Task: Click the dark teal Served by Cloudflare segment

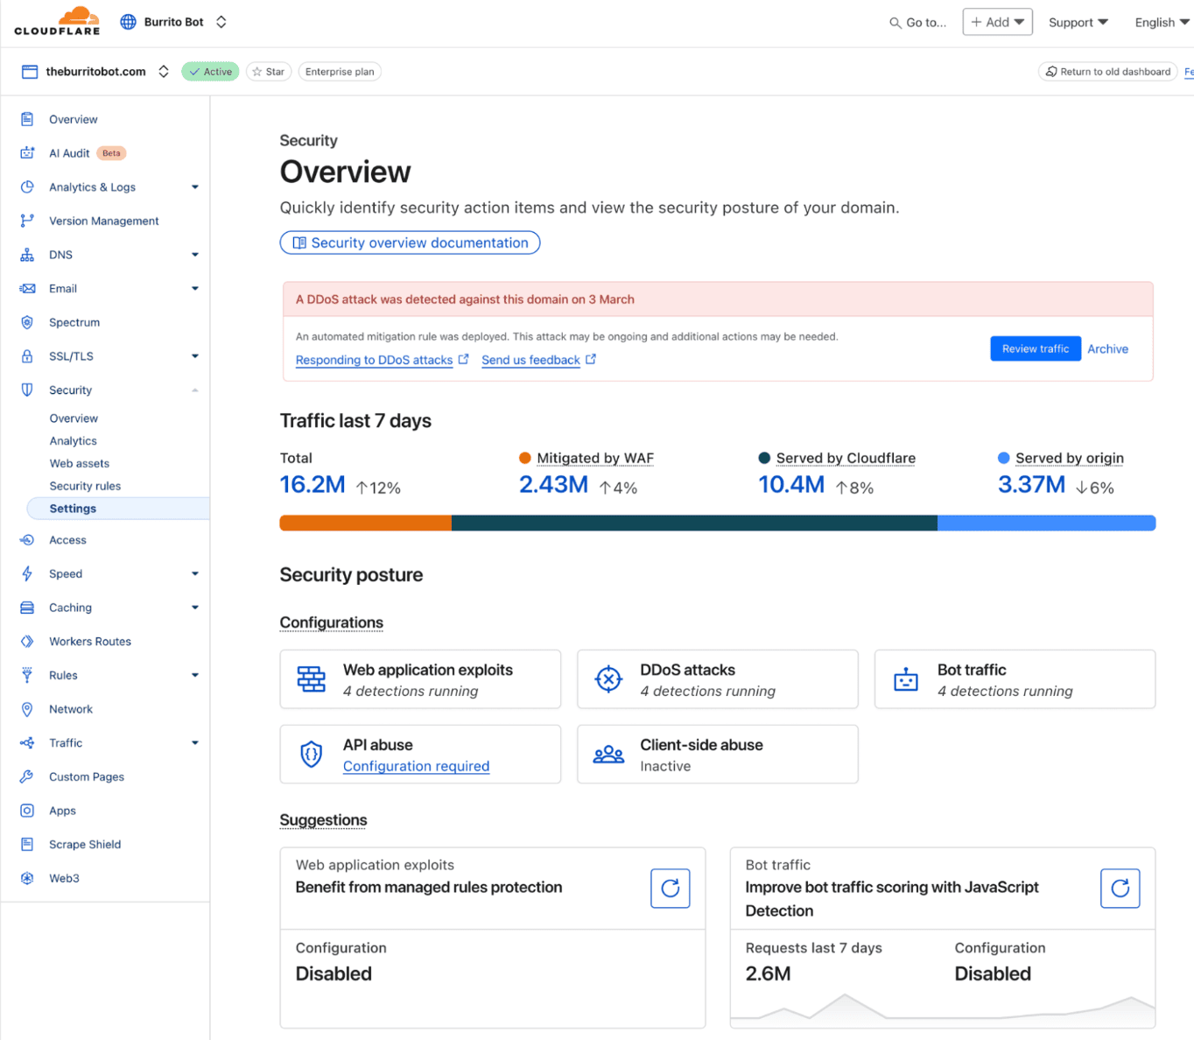Action: coord(694,523)
